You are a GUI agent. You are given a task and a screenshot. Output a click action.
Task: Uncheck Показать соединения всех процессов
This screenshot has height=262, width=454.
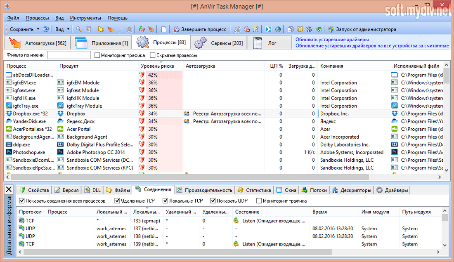point(22,201)
